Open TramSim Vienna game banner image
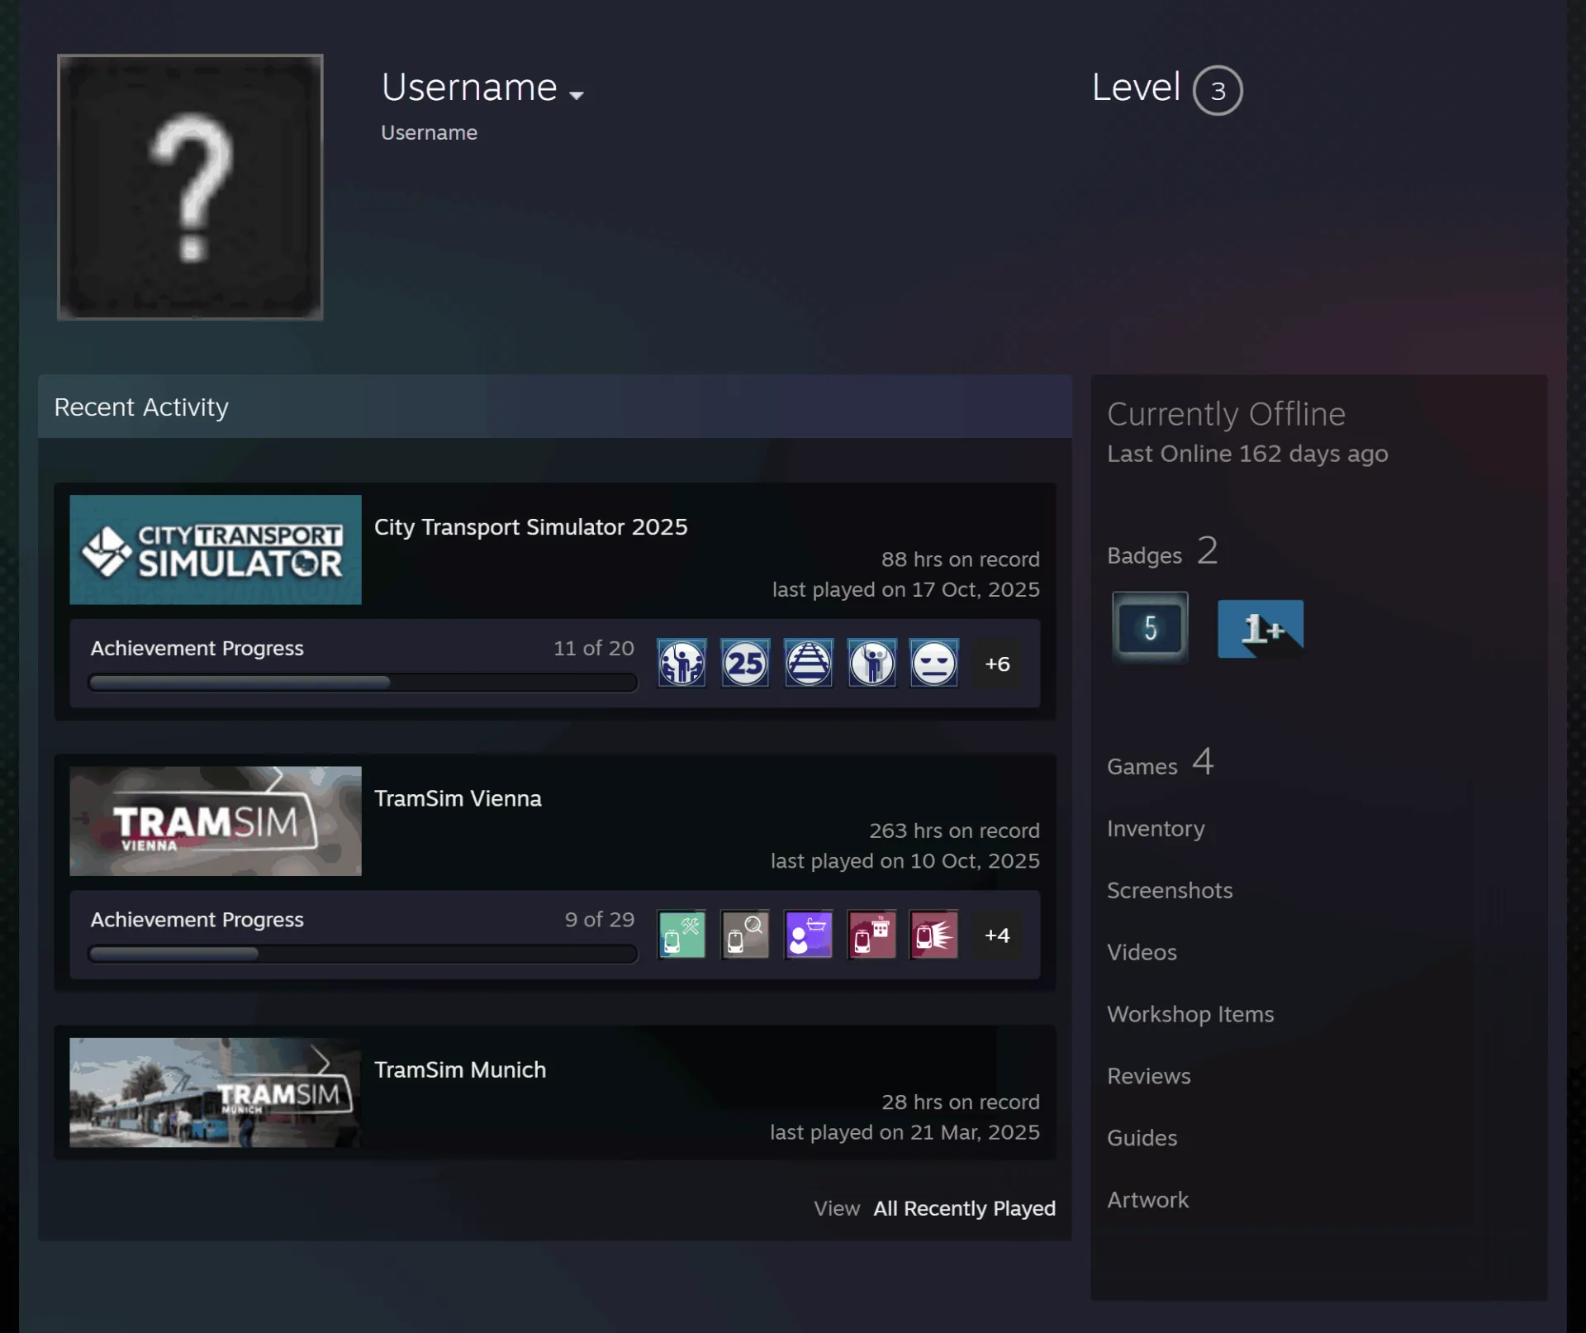 216,821
